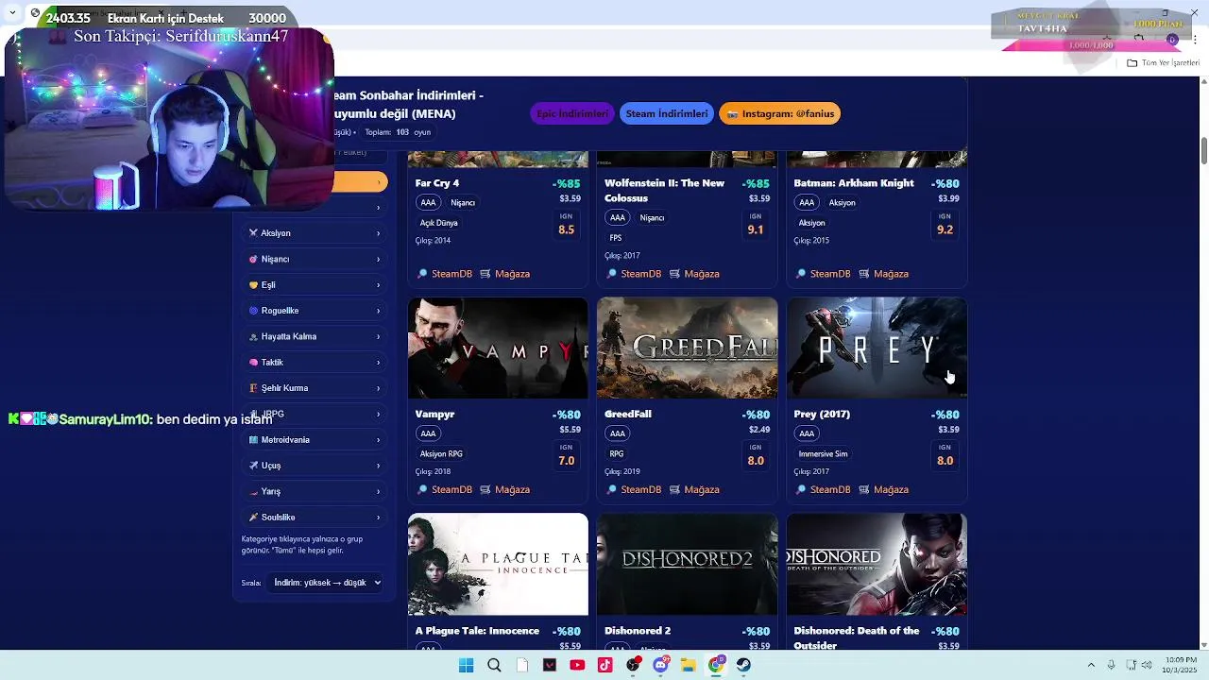
Task: Click the Immersive Sim tag on Prey
Action: 823,454
